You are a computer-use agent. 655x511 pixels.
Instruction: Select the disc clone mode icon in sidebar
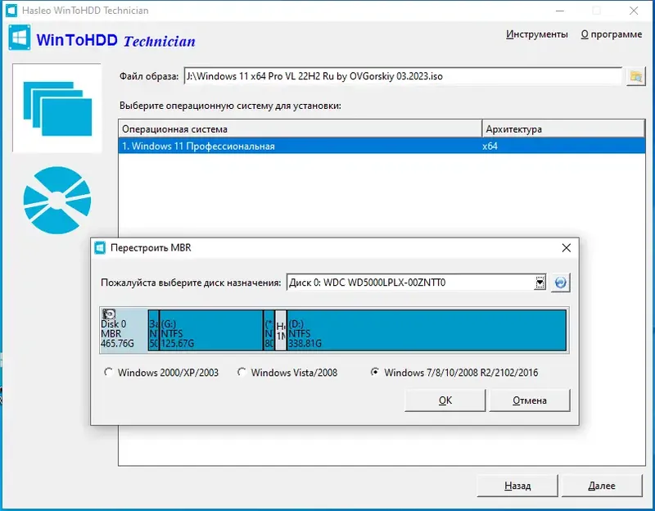[57, 200]
